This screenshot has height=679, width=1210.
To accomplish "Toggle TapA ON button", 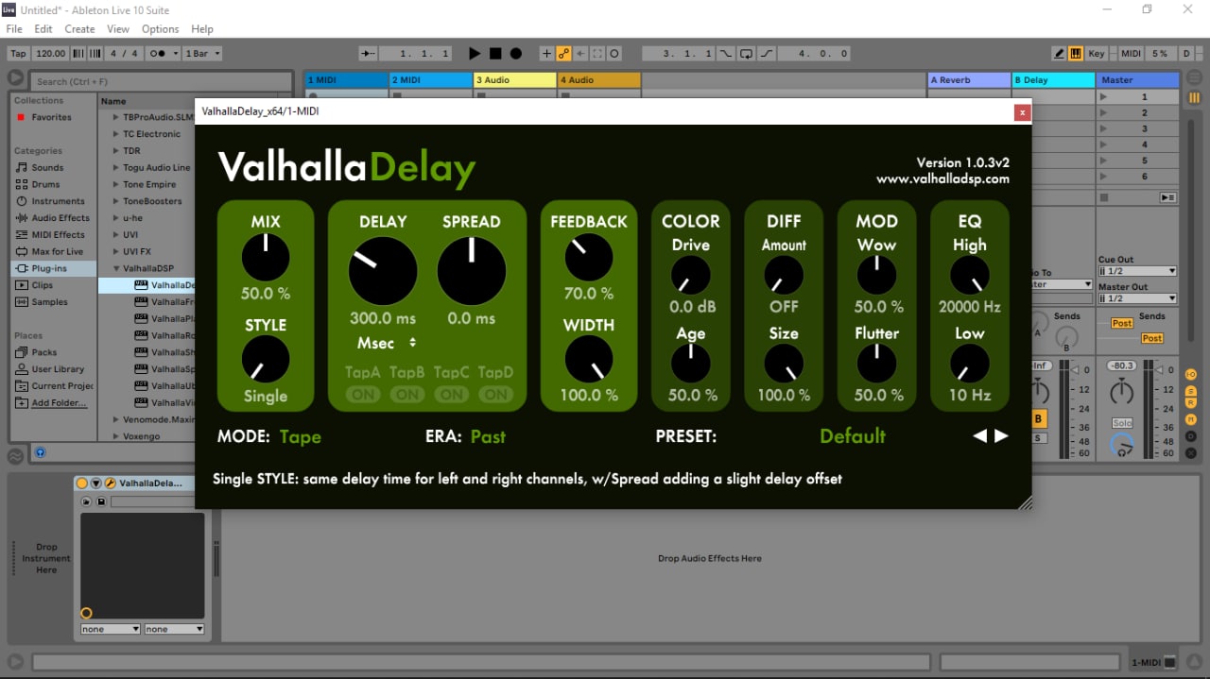I will tap(363, 395).
